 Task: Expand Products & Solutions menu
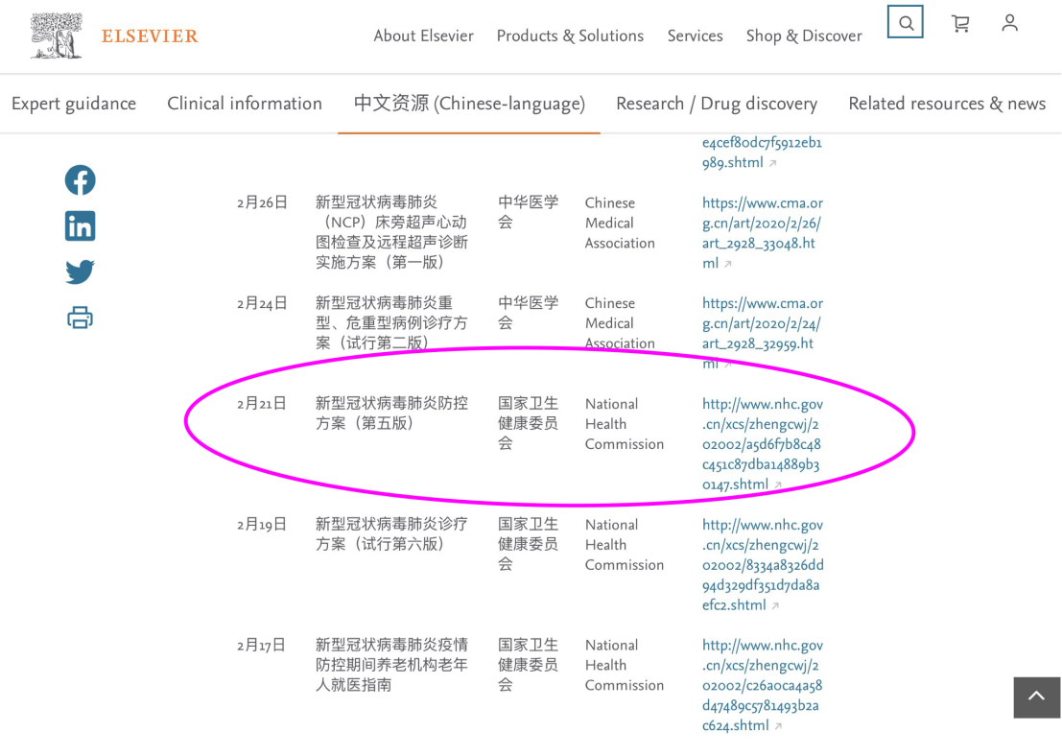coord(570,35)
